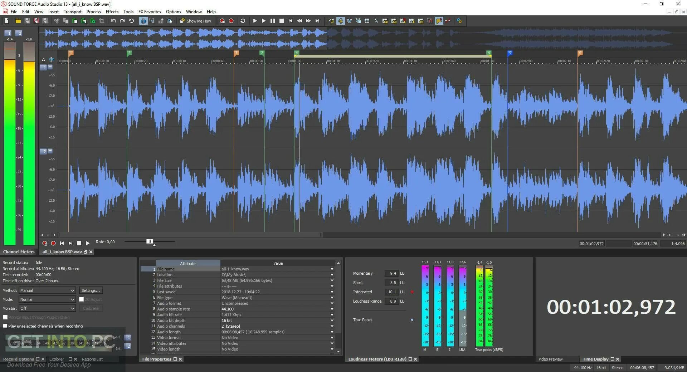Select the time format stopwatch icon
The width and height of the screenshot is (687, 372).
(341, 21)
